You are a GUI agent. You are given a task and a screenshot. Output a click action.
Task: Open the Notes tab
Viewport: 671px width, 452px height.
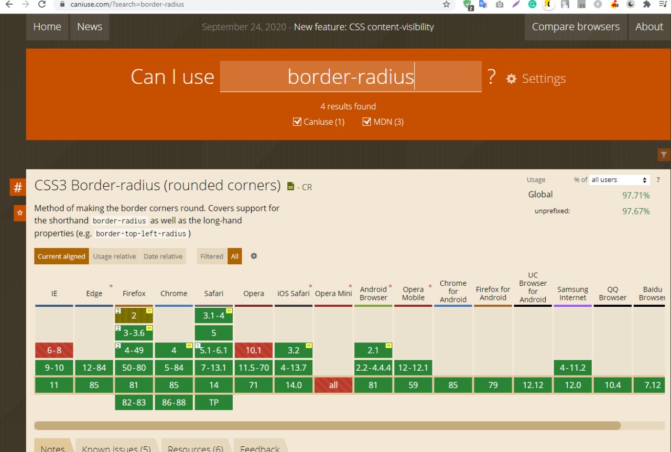[52, 446]
